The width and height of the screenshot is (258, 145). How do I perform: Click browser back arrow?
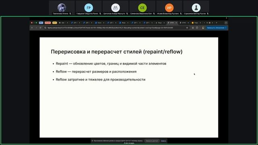click(32, 28)
